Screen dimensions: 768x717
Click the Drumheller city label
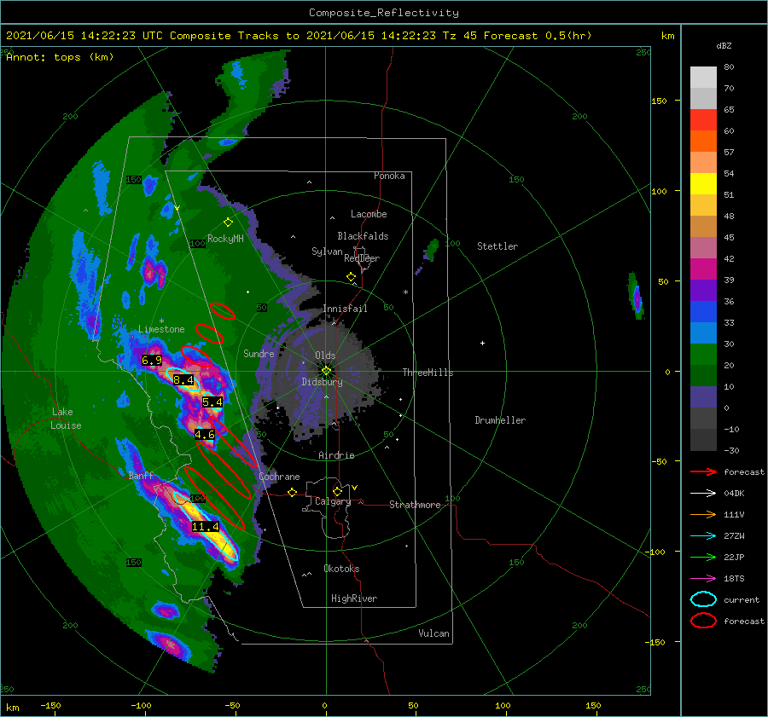click(x=500, y=420)
